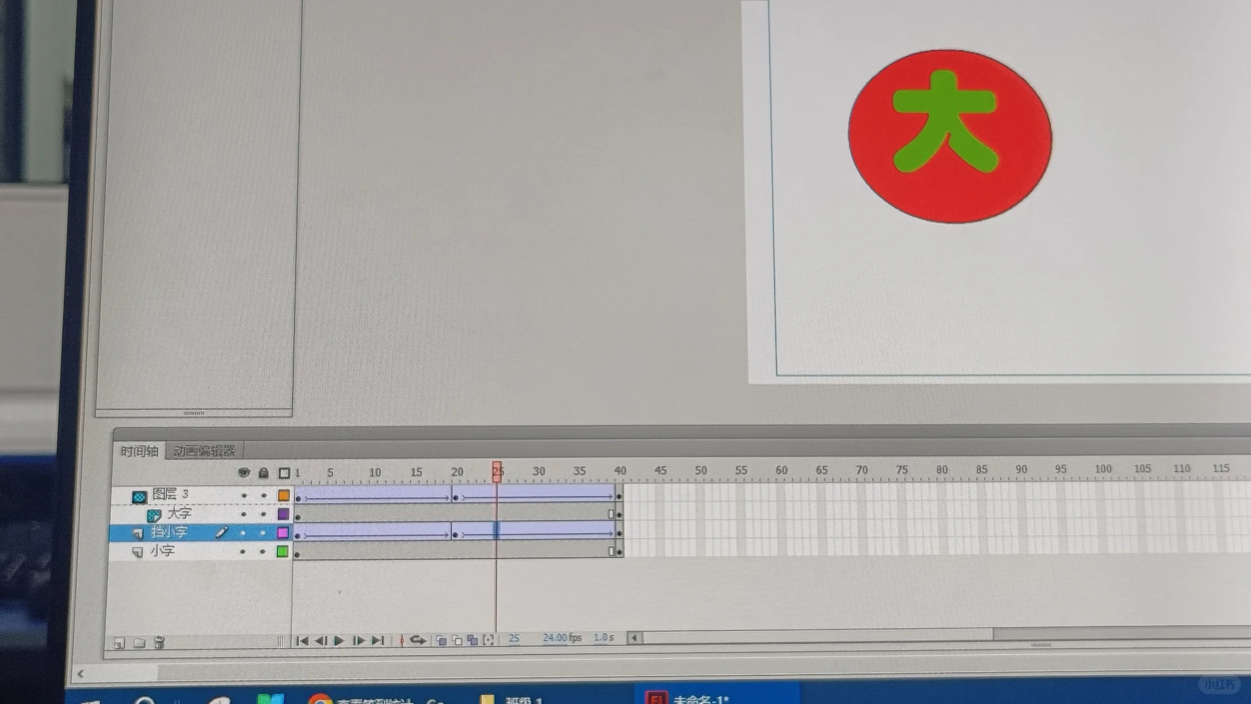
Task: Click the New Folder icon in timeline
Action: pyautogui.click(x=139, y=643)
